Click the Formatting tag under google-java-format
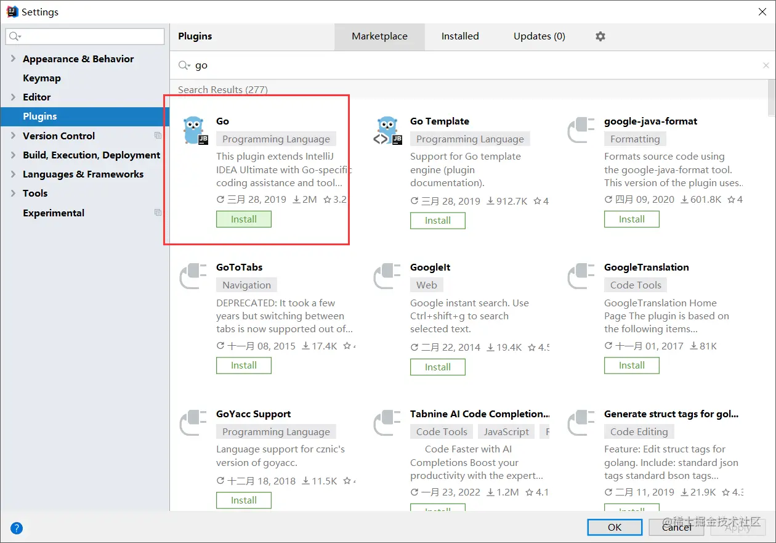The height and width of the screenshot is (543, 776). pyautogui.click(x=635, y=139)
